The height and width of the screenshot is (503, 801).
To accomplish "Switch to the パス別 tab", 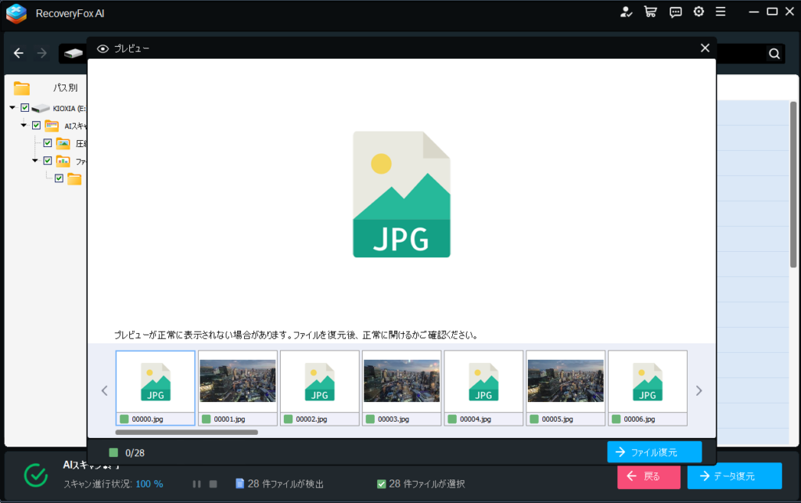I will click(65, 88).
